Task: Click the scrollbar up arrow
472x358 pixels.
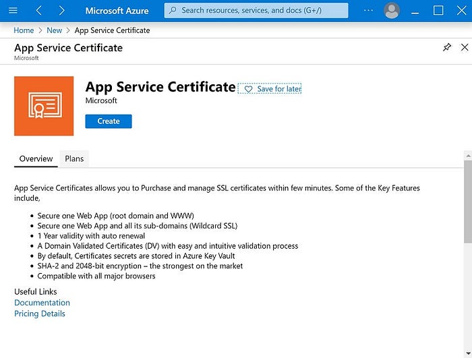Action: click(x=468, y=156)
